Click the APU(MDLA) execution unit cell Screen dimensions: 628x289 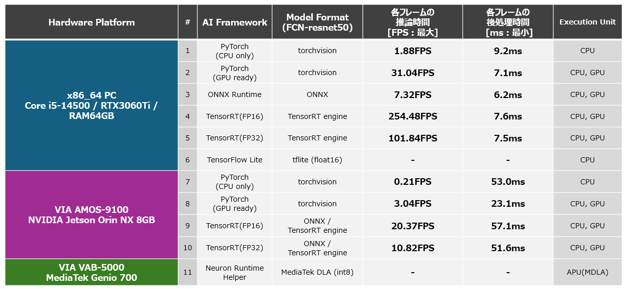pos(588,272)
